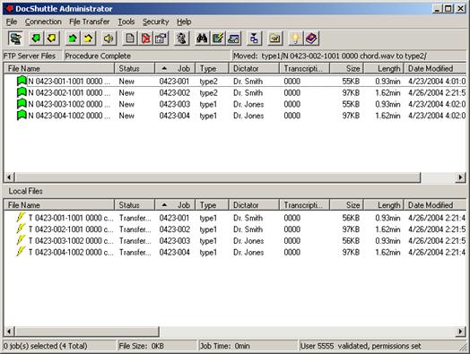Click the '0 job(s) selected (4 Total)' status
This screenshot has height=354, width=470.
[45, 346]
